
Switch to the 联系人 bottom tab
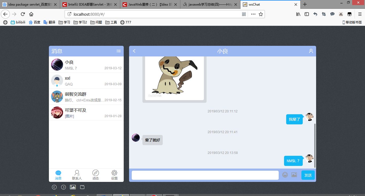77,175
